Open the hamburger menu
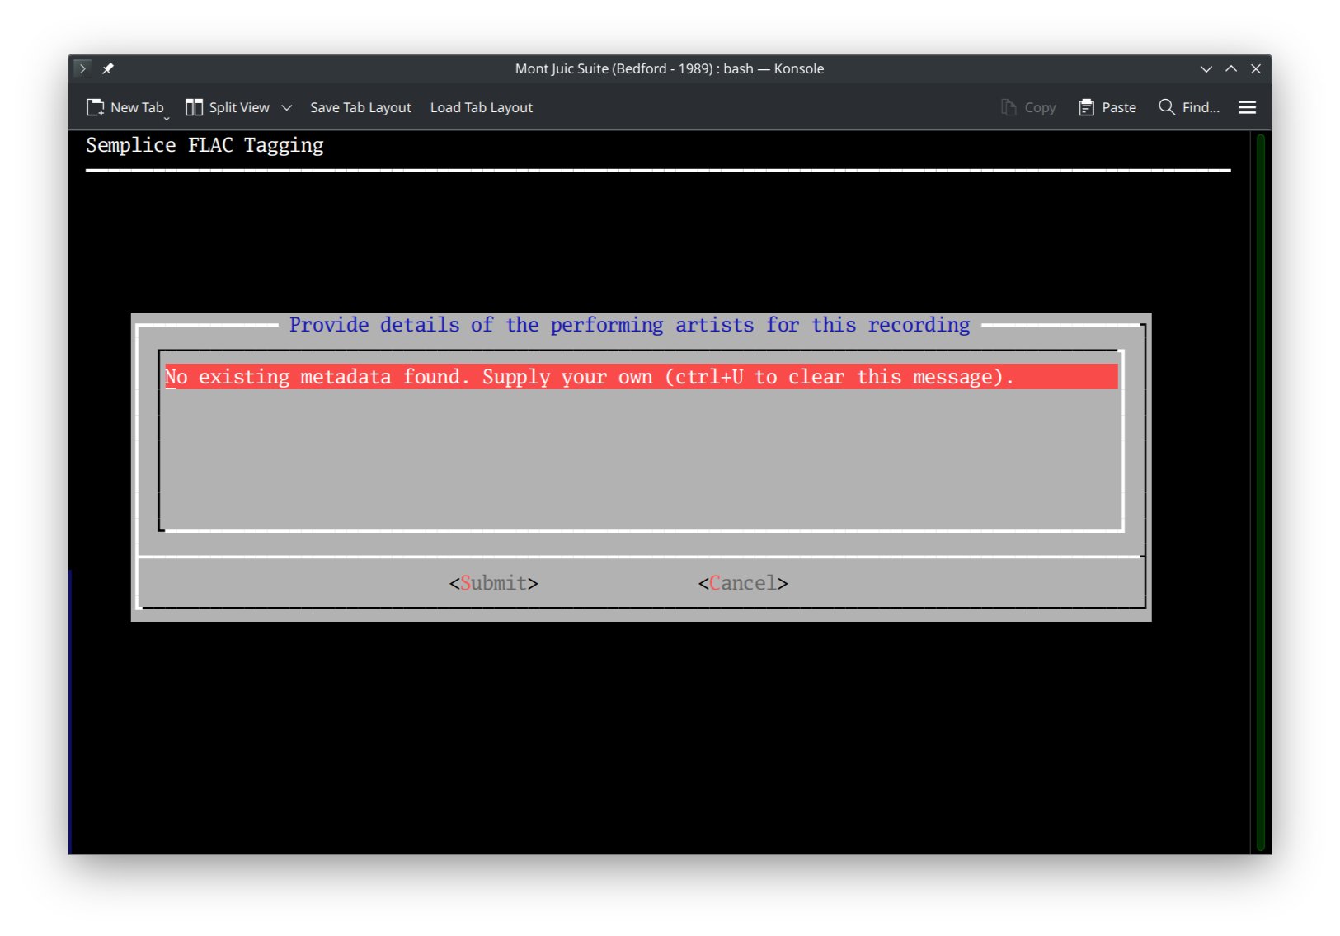The height and width of the screenshot is (936, 1340). [x=1247, y=106]
